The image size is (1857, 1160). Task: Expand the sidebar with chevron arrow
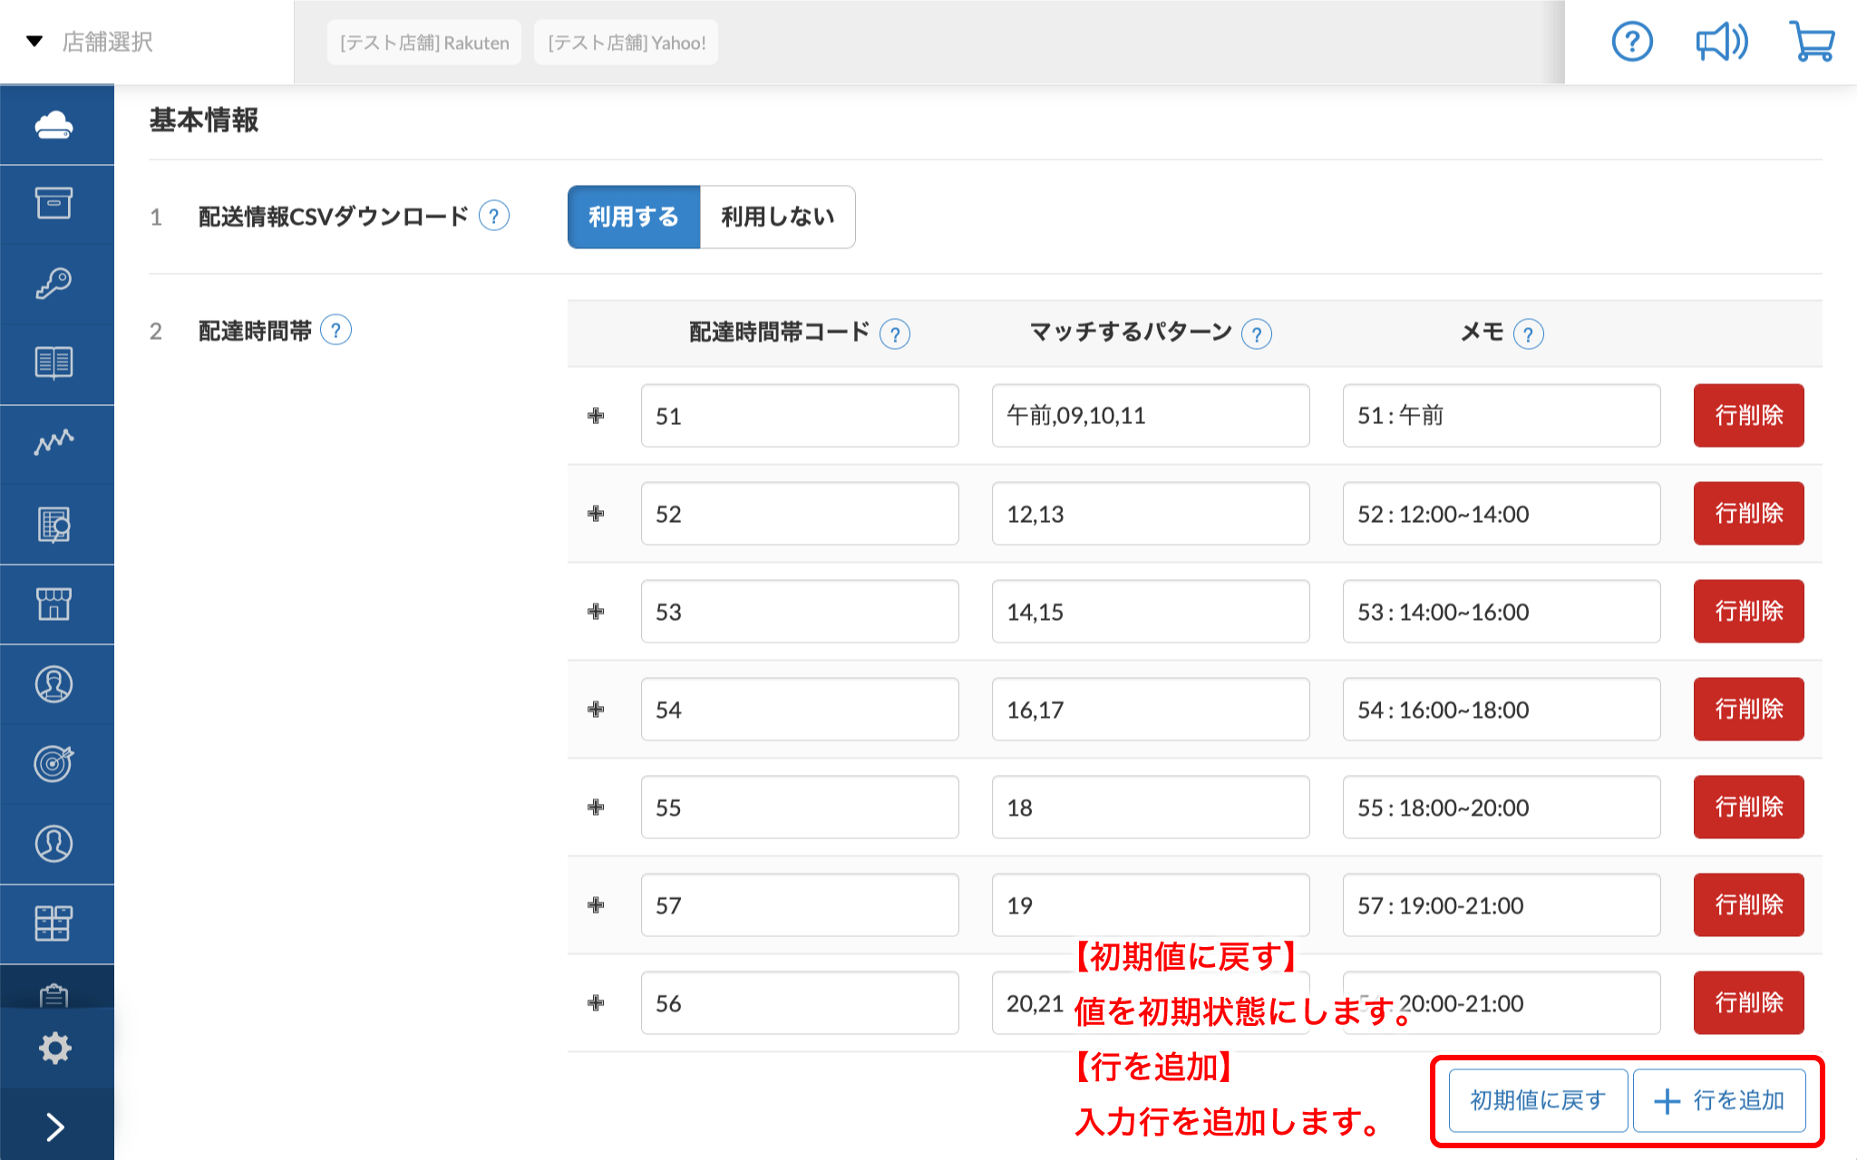(x=54, y=1126)
